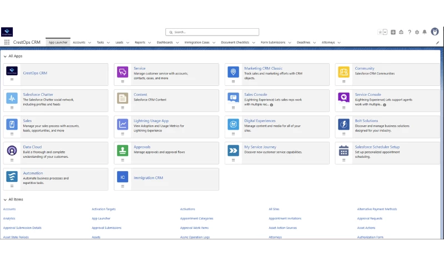The image size is (444, 266).
Task: Click into the global Search field
Action: [x=212, y=32]
